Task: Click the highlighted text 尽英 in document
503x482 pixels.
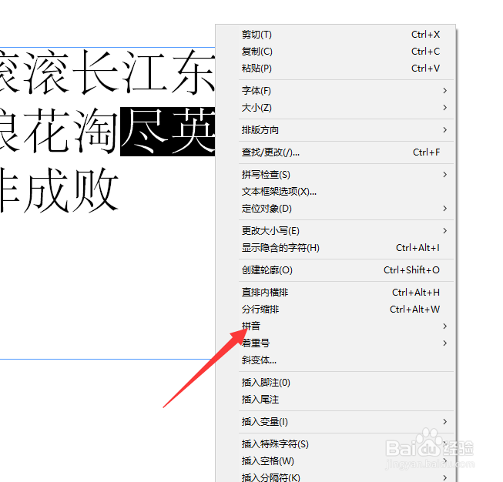Action: (x=167, y=132)
